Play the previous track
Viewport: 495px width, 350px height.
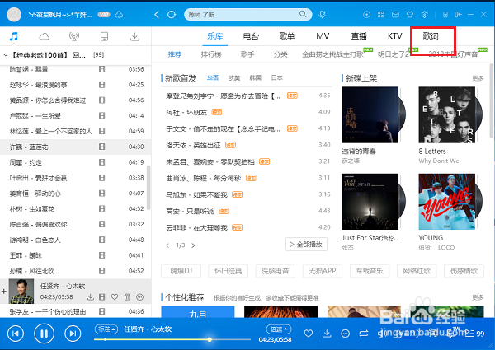click(x=16, y=334)
